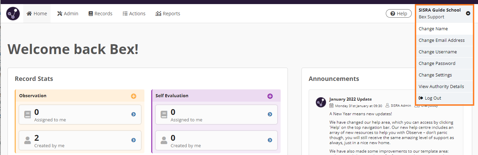Image resolution: width=478 pixels, height=155 pixels.
Task: Choose Change Password in the user menu
Action: (x=437, y=64)
